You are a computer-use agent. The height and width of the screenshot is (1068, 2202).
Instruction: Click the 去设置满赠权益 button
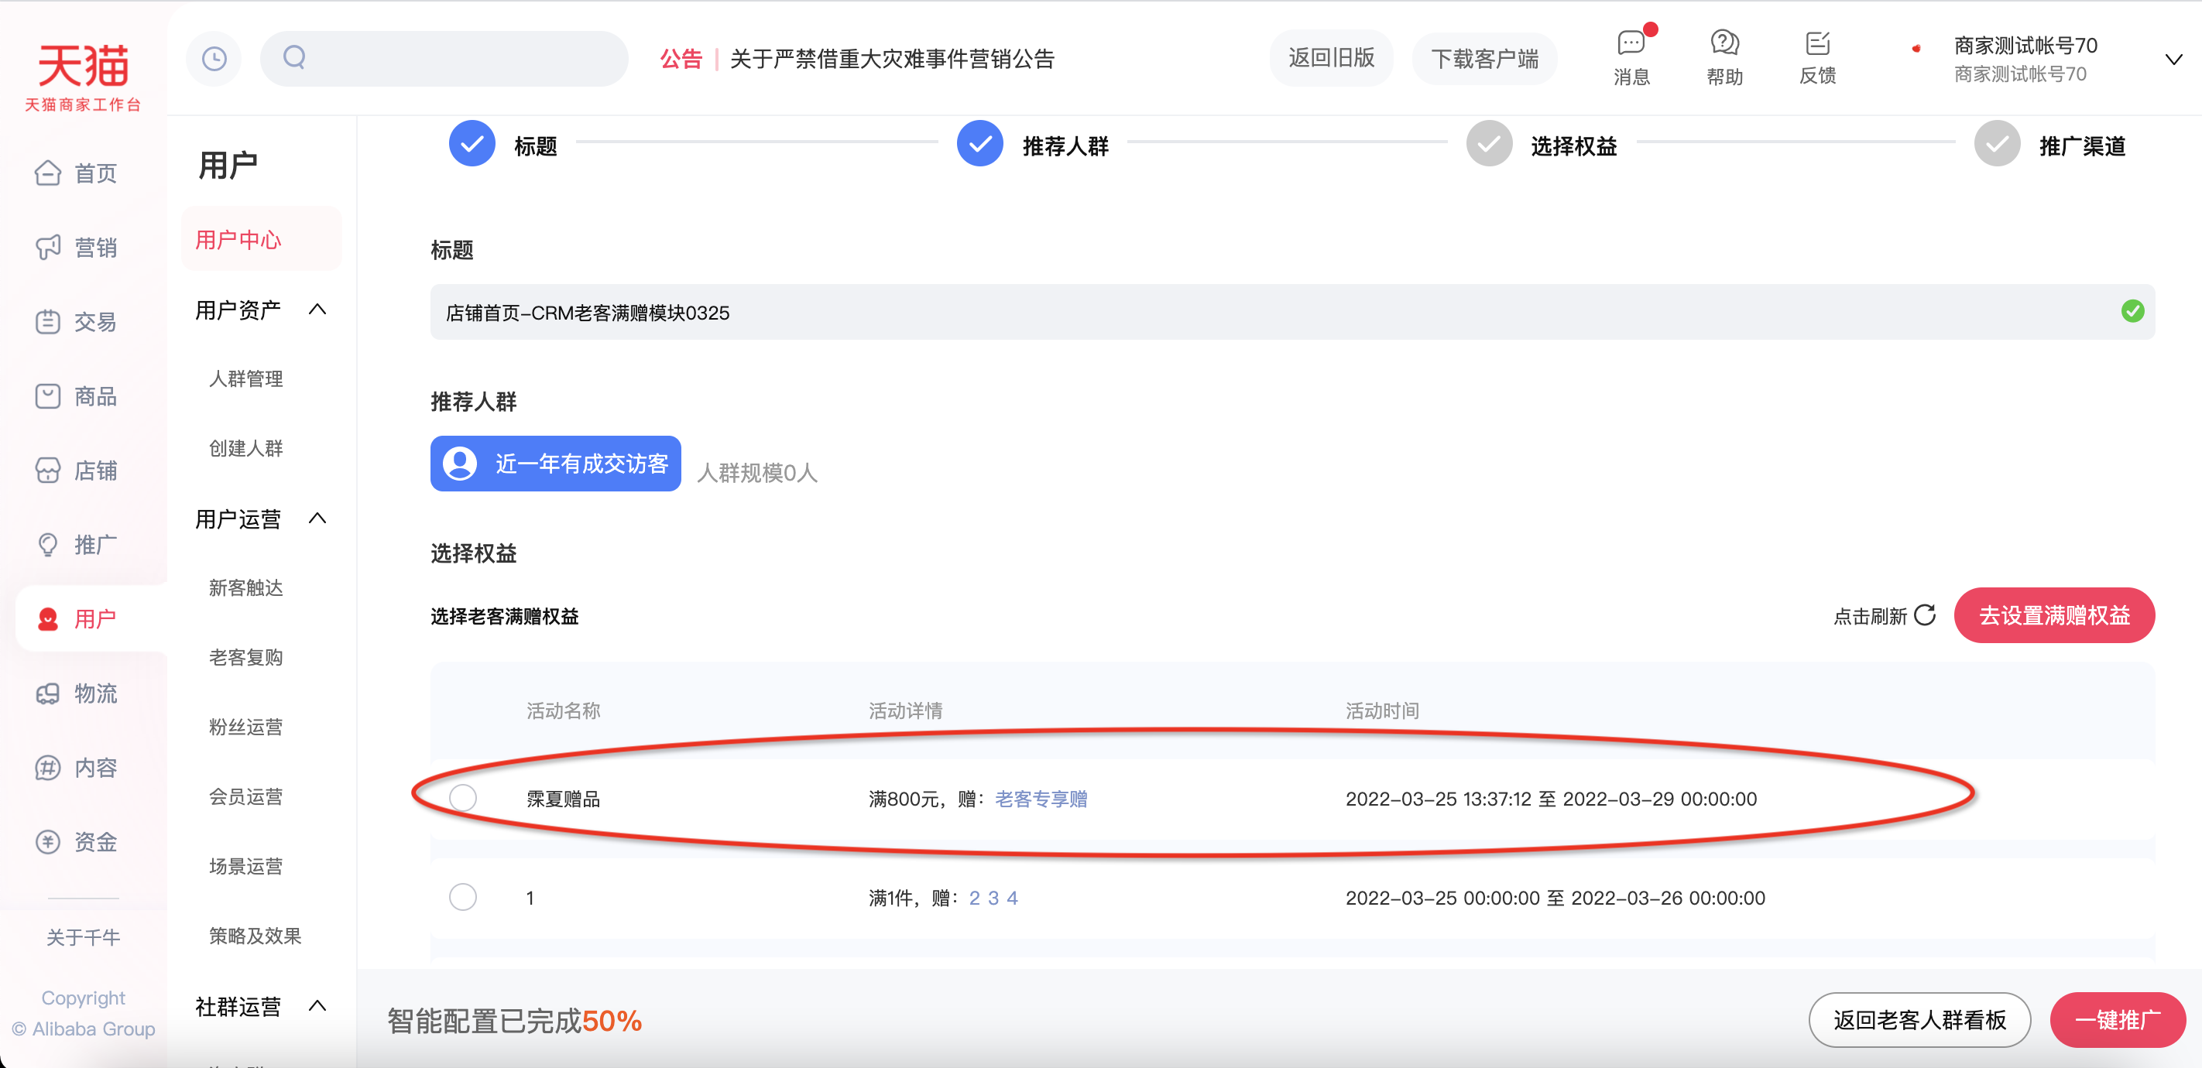pyautogui.click(x=2053, y=615)
